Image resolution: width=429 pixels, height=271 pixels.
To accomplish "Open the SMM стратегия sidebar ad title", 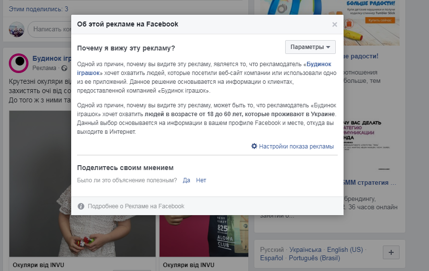I will [370, 183].
